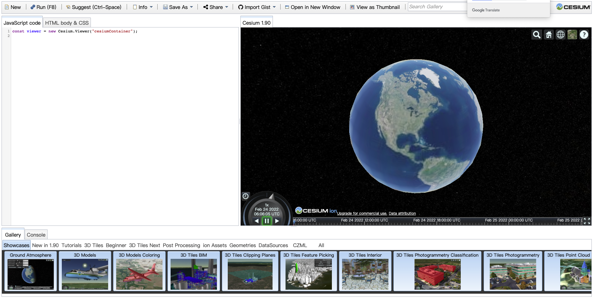This screenshot has height=298, width=593.
Task: Open 3D Tiles Clipping Planes demo
Action: (250, 271)
